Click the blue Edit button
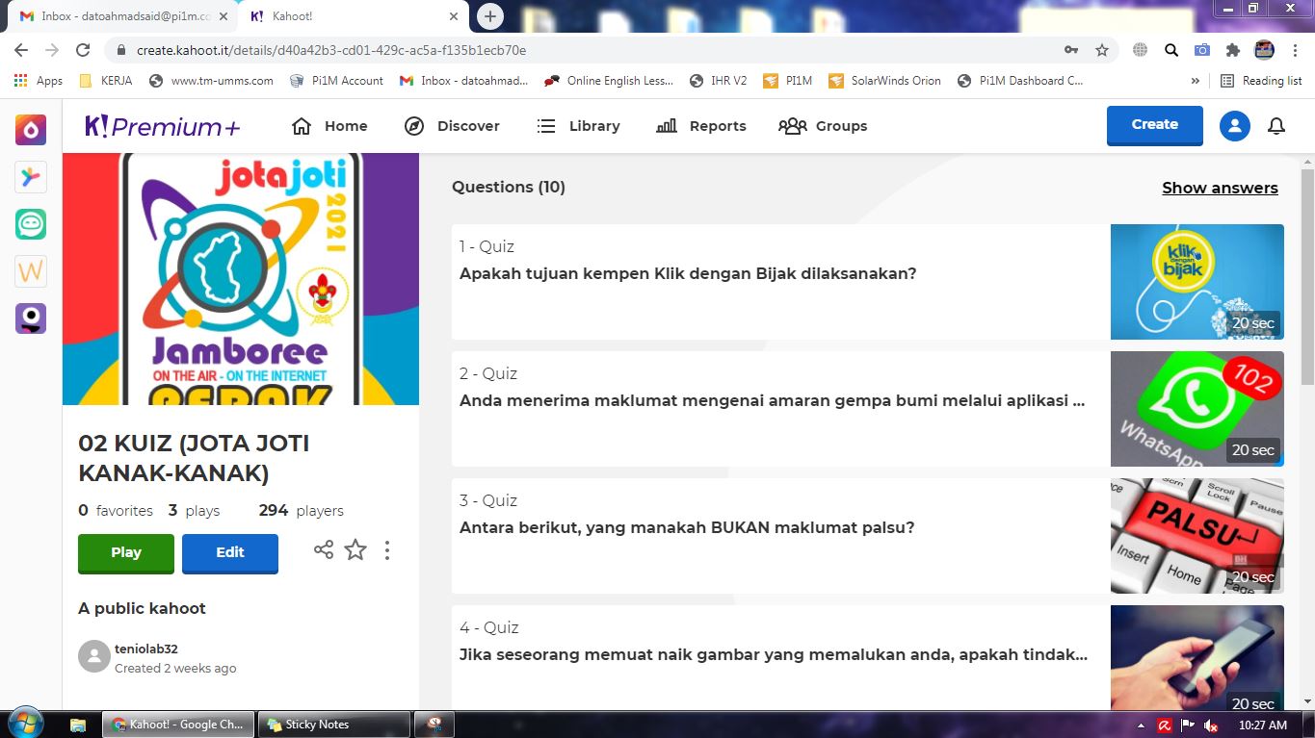Image resolution: width=1315 pixels, height=738 pixels. point(229,552)
